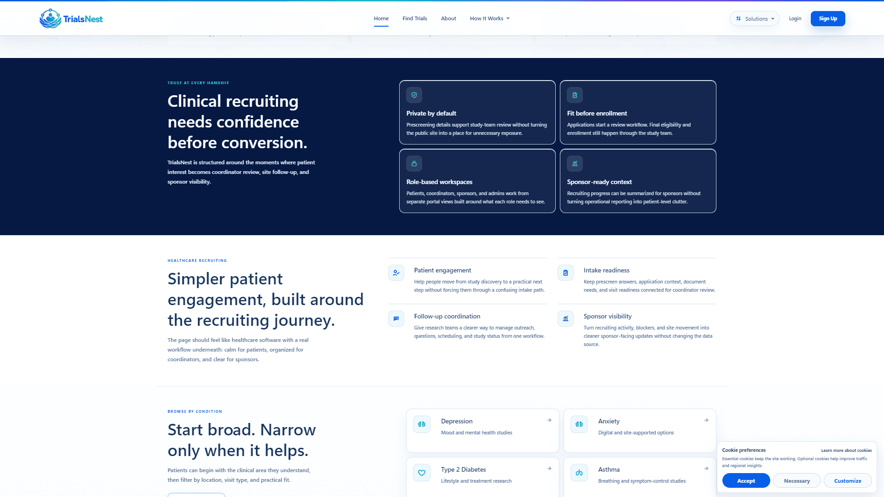Screen dimensions: 884x497
Task: Open the About page
Action: (x=448, y=18)
